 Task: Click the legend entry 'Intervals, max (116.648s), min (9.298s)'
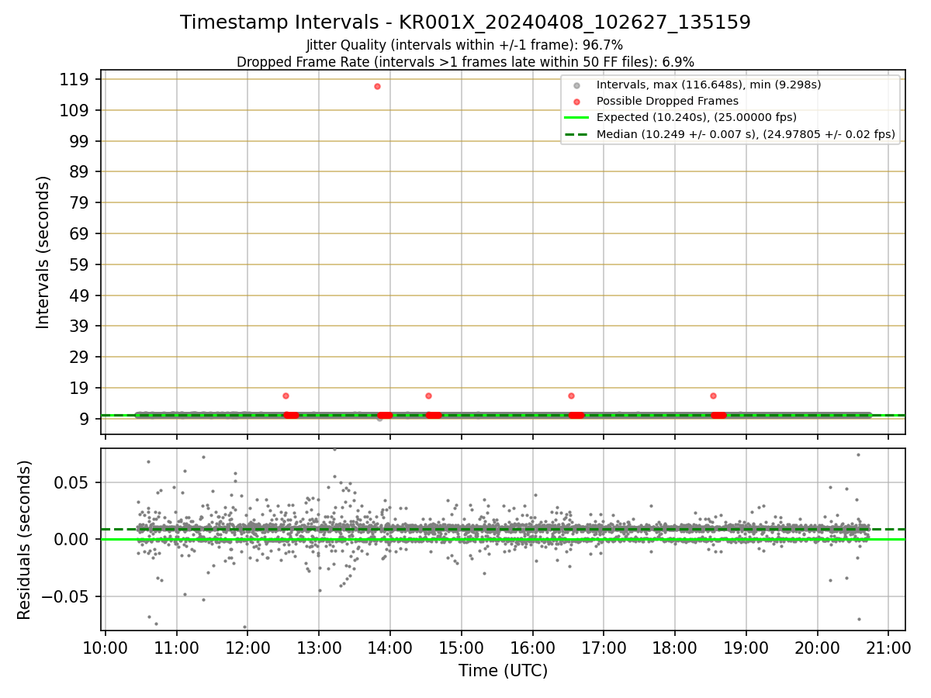coord(708,85)
